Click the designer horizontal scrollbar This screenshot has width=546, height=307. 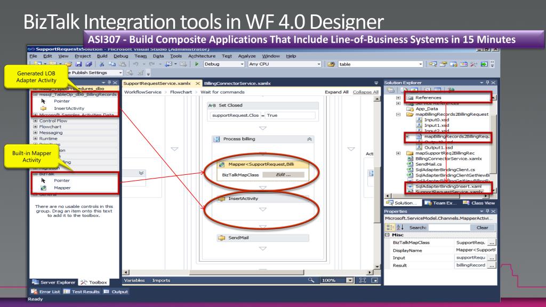[x=247, y=272]
